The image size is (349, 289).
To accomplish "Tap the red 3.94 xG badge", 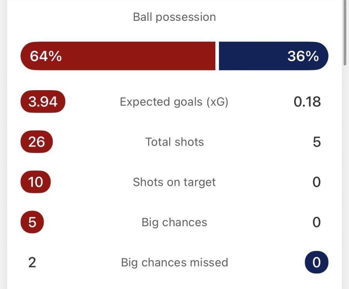I will click(x=43, y=102).
